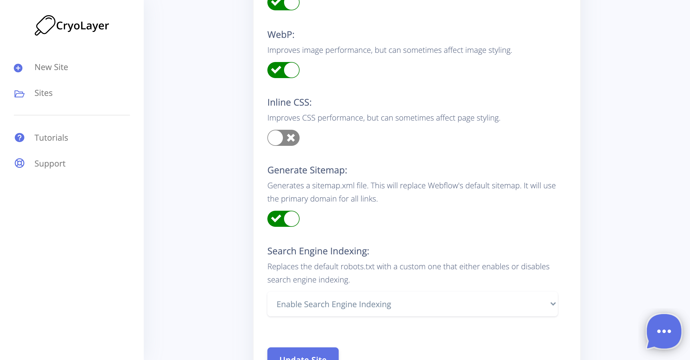The image size is (690, 360).
Task: Open the Enable Search Engine Indexing dropdown
Action: point(412,304)
